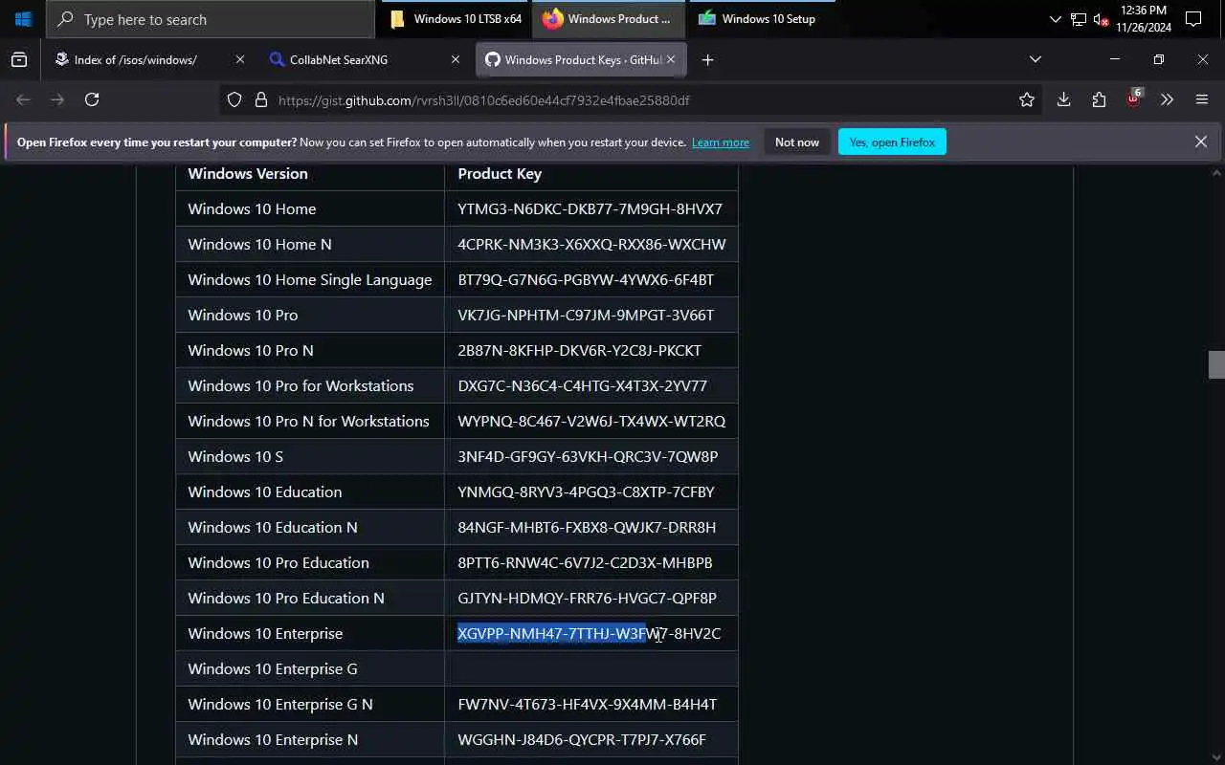Select the Windows 10 Home N product key

[591, 244]
